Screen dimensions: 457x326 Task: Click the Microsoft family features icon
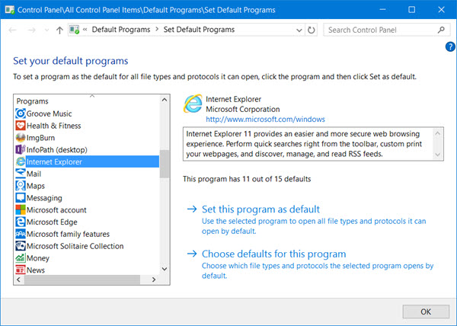point(21,234)
